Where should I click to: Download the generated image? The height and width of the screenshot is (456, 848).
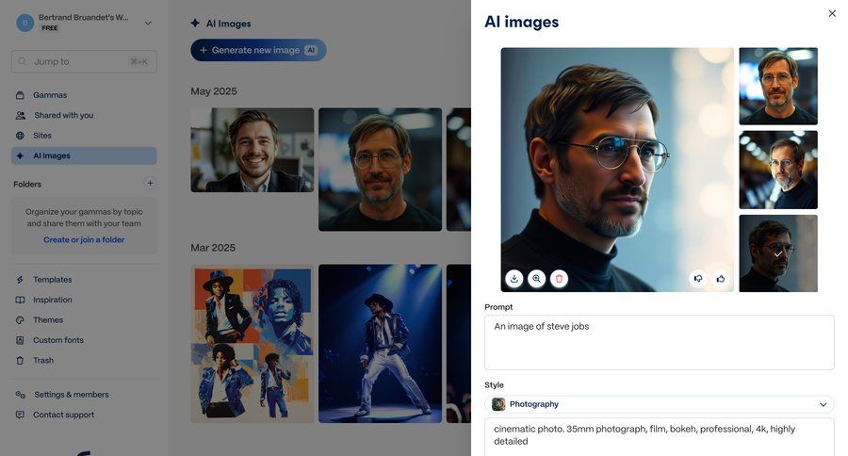(514, 278)
